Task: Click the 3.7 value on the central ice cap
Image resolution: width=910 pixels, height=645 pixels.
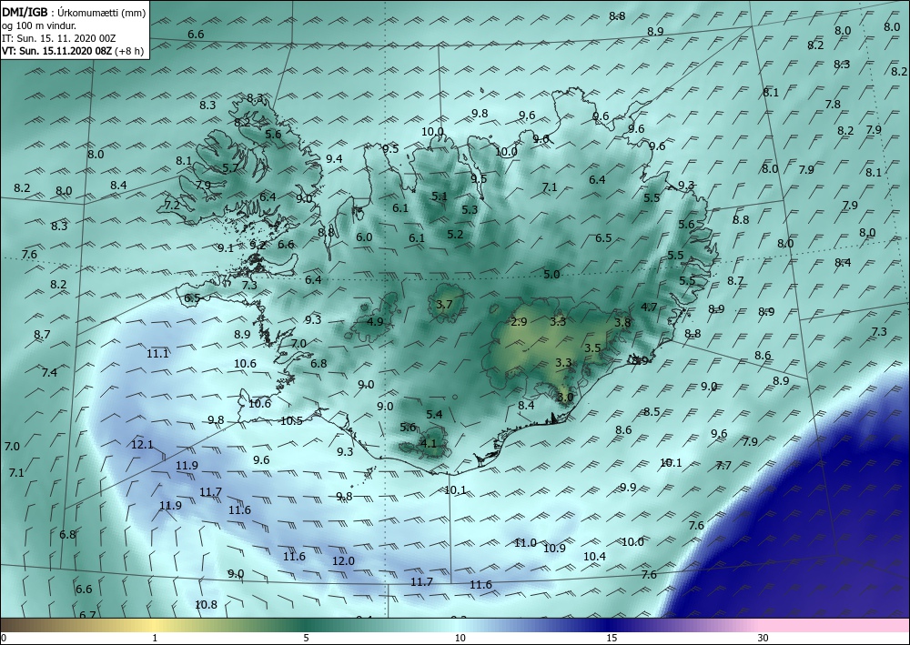Action: [444, 304]
